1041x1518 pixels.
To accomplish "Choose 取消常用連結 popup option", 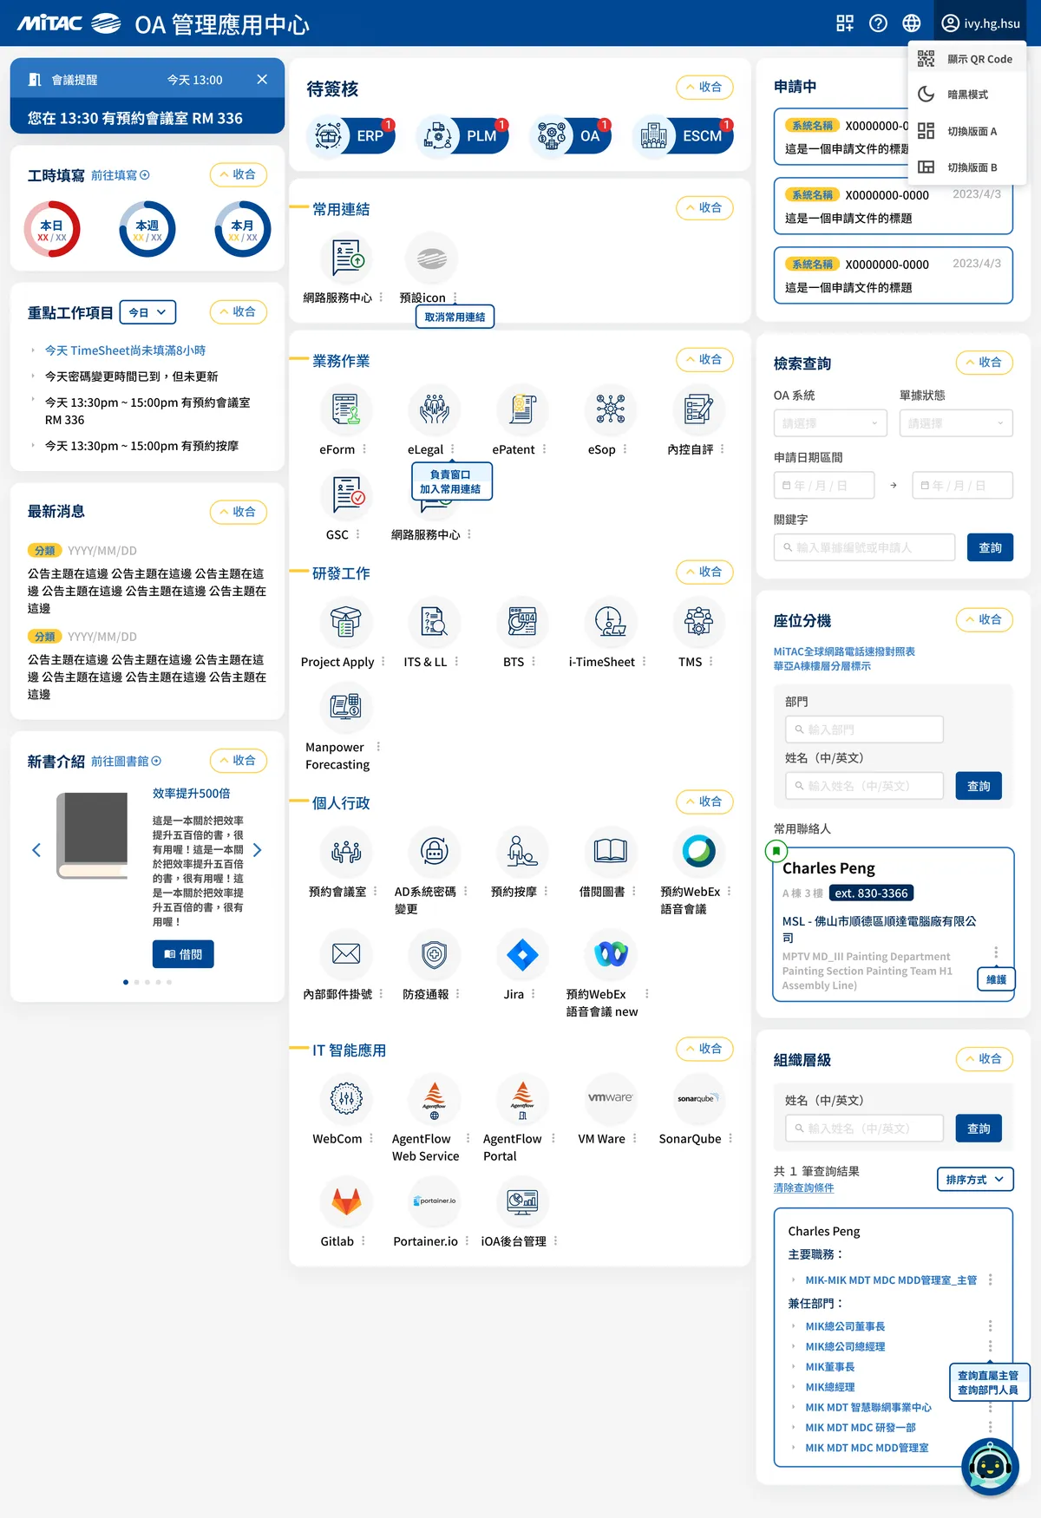I will click(455, 317).
